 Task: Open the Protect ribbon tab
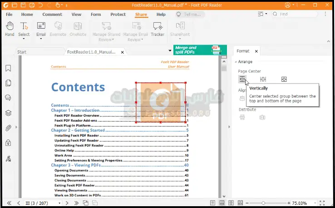point(118,15)
